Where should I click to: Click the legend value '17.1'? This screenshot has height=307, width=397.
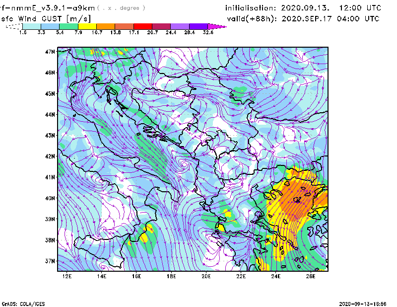click(133, 32)
